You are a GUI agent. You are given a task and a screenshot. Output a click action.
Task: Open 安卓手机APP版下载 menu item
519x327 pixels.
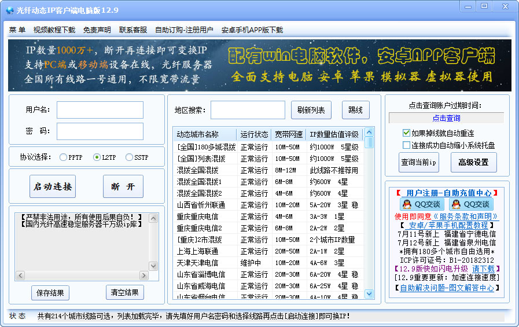[x=252, y=30]
